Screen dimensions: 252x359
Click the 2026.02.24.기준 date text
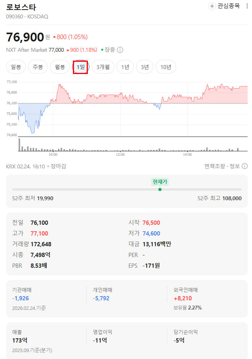[x=29, y=308]
